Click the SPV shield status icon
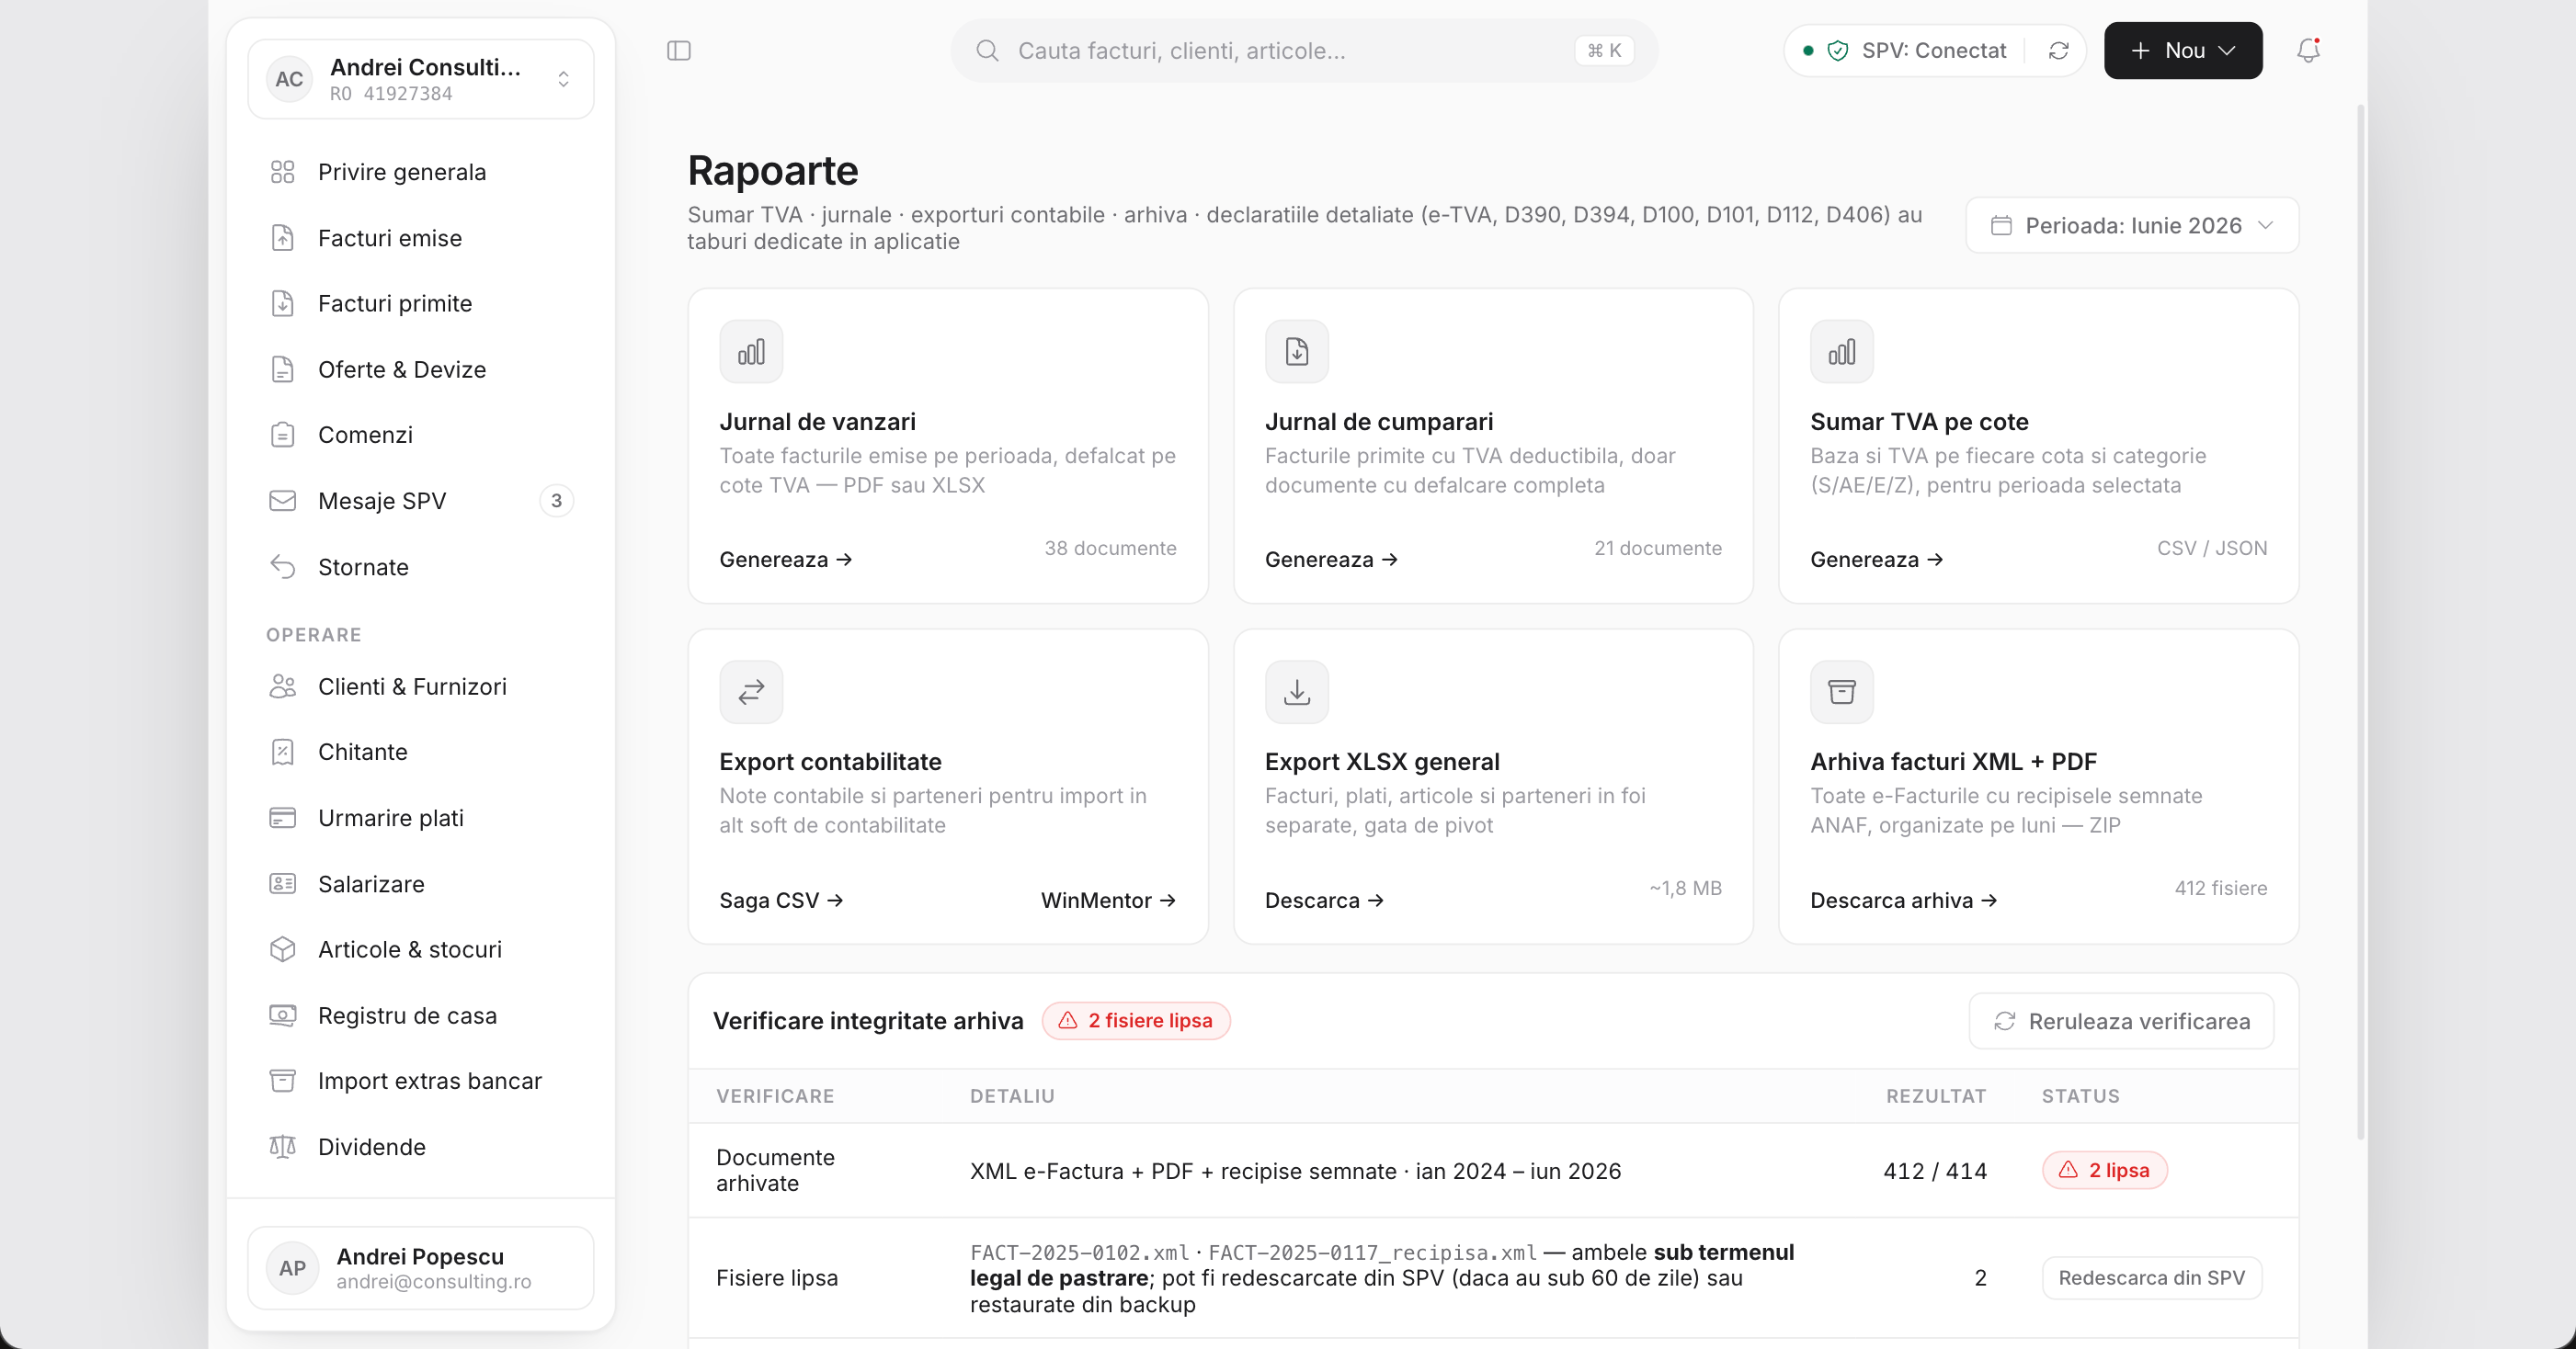Screen dimensions: 2576x1349 pyautogui.click(x=1837, y=51)
